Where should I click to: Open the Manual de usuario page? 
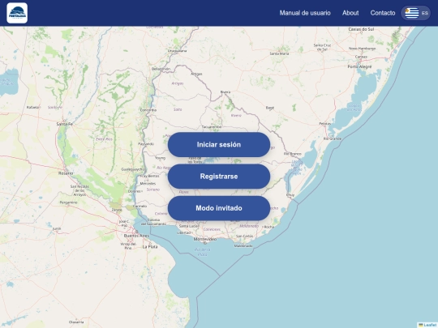pyautogui.click(x=305, y=13)
